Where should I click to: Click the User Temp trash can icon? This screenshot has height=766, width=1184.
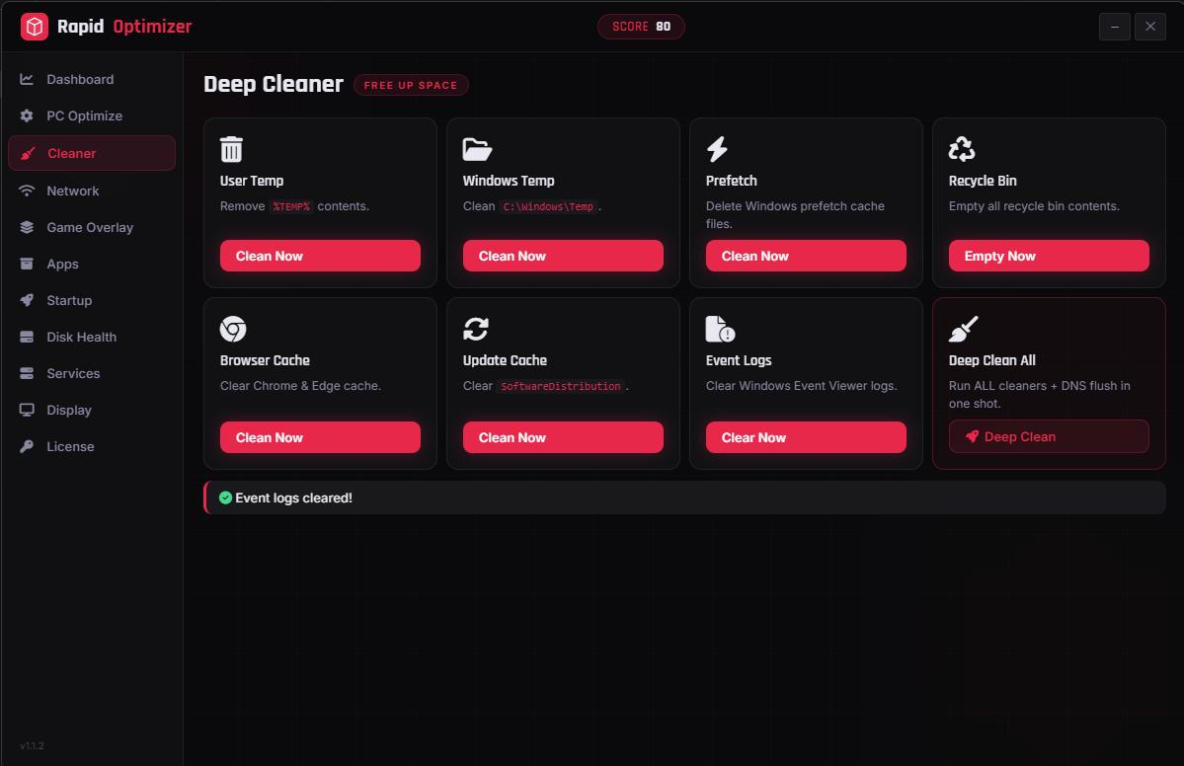(232, 149)
